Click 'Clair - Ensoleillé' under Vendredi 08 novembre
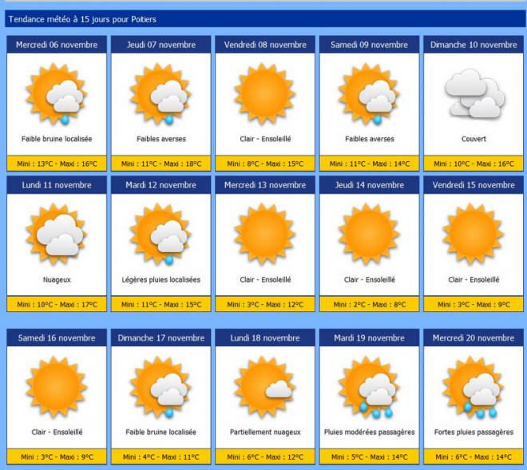527x470 pixels. pos(265,139)
